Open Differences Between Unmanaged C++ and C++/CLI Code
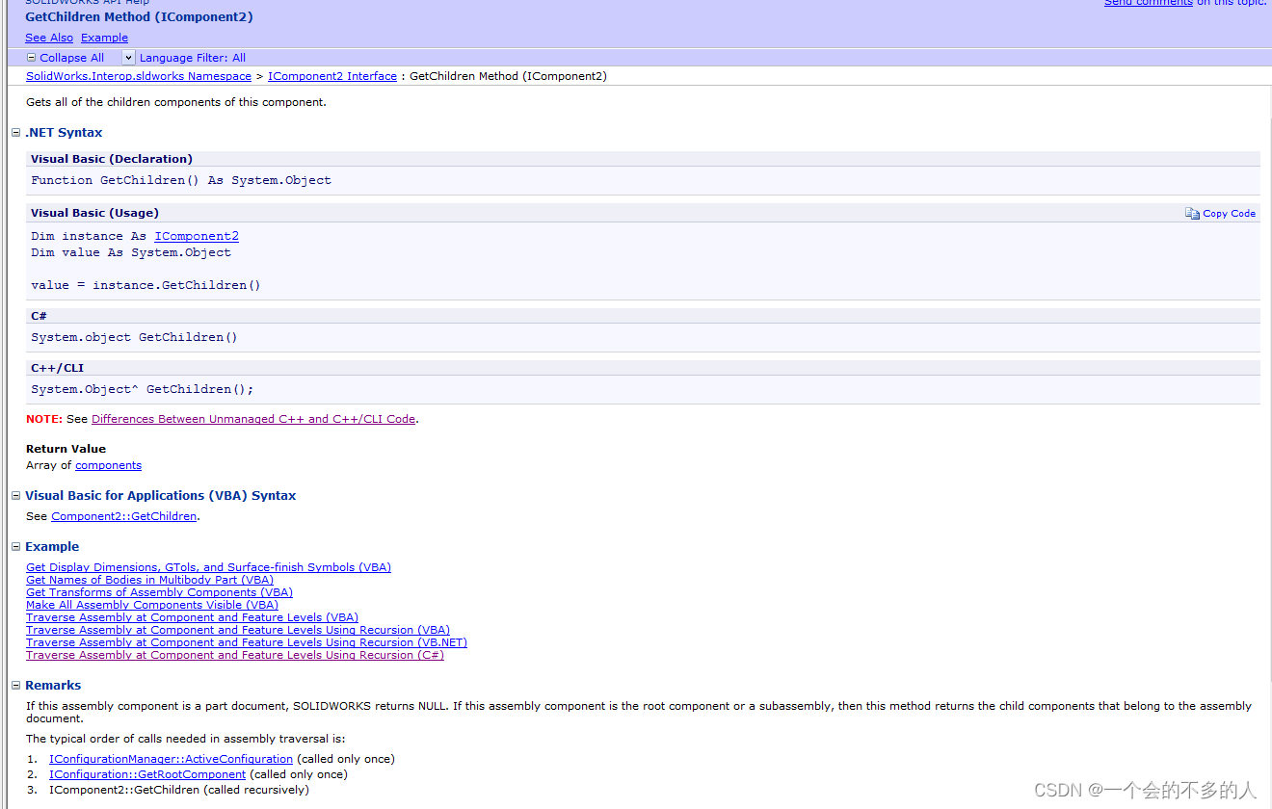This screenshot has height=809, width=1272. click(253, 419)
